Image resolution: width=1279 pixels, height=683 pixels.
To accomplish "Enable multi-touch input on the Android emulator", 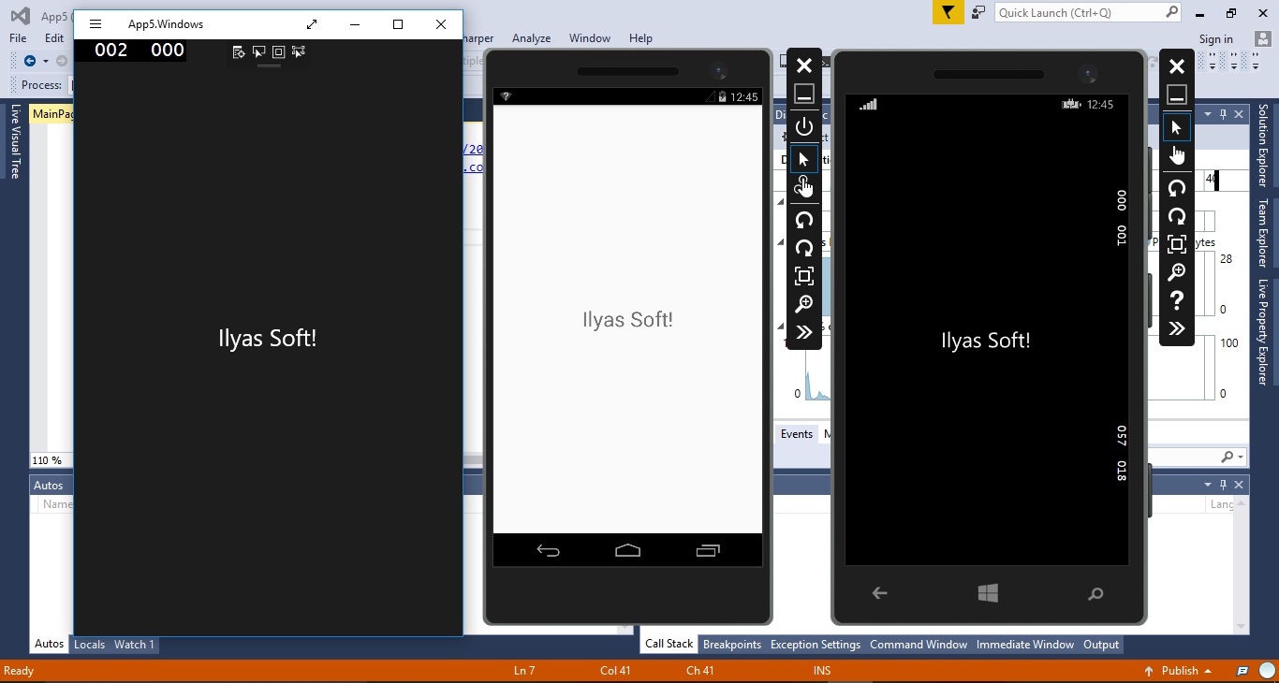I will [x=804, y=187].
